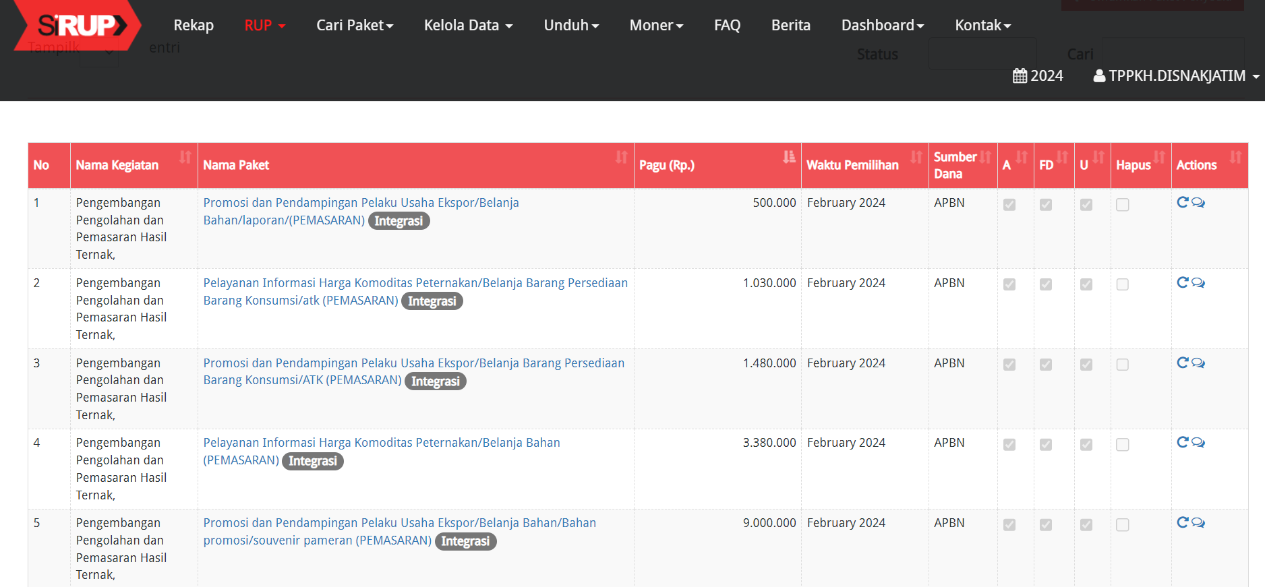Screen dimensions: 1265x587
Task: Expand the Unduh dropdown
Action: [571, 26]
